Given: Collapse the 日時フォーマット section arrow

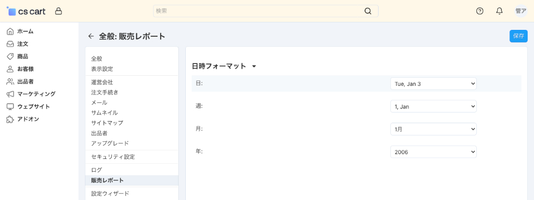Looking at the screenshot, I should coord(254,67).
